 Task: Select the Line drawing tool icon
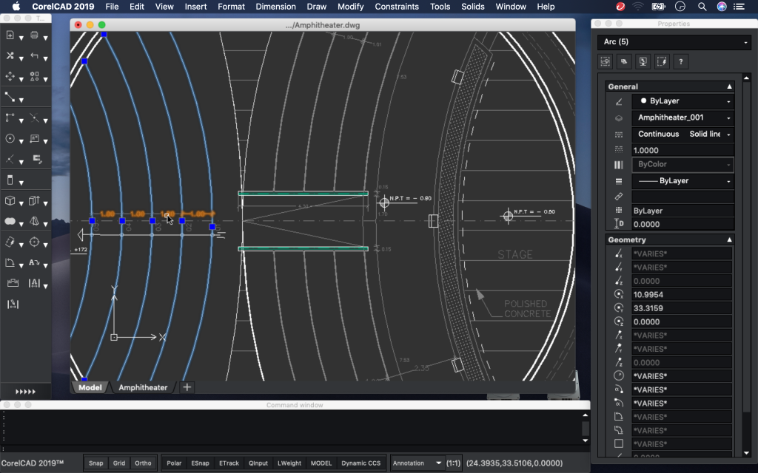pos(10,97)
